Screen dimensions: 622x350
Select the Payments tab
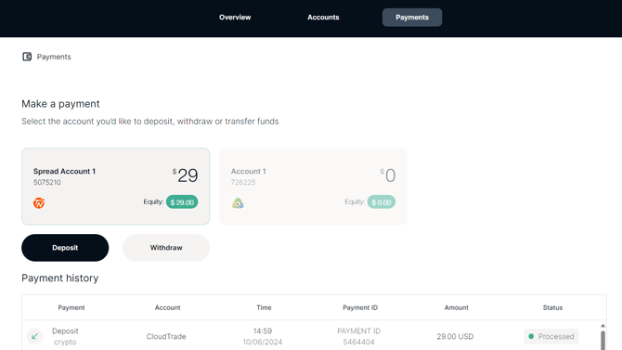(x=412, y=18)
